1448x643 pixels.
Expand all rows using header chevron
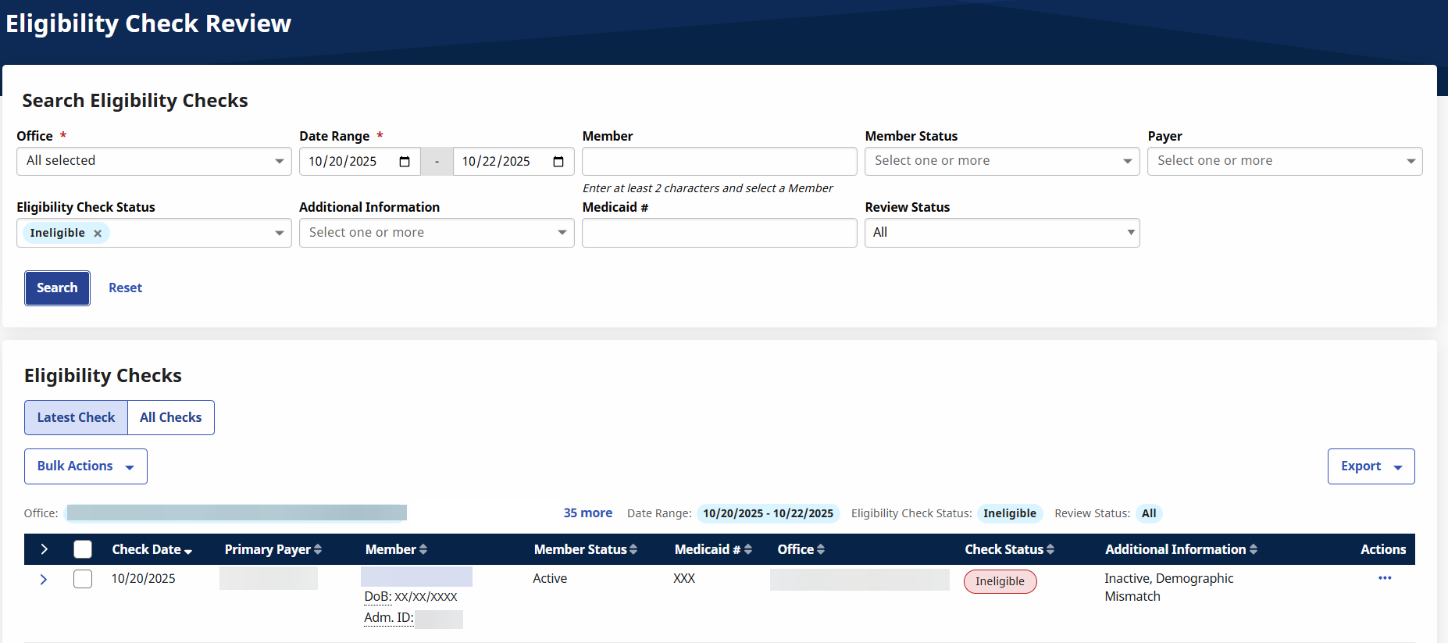(45, 550)
